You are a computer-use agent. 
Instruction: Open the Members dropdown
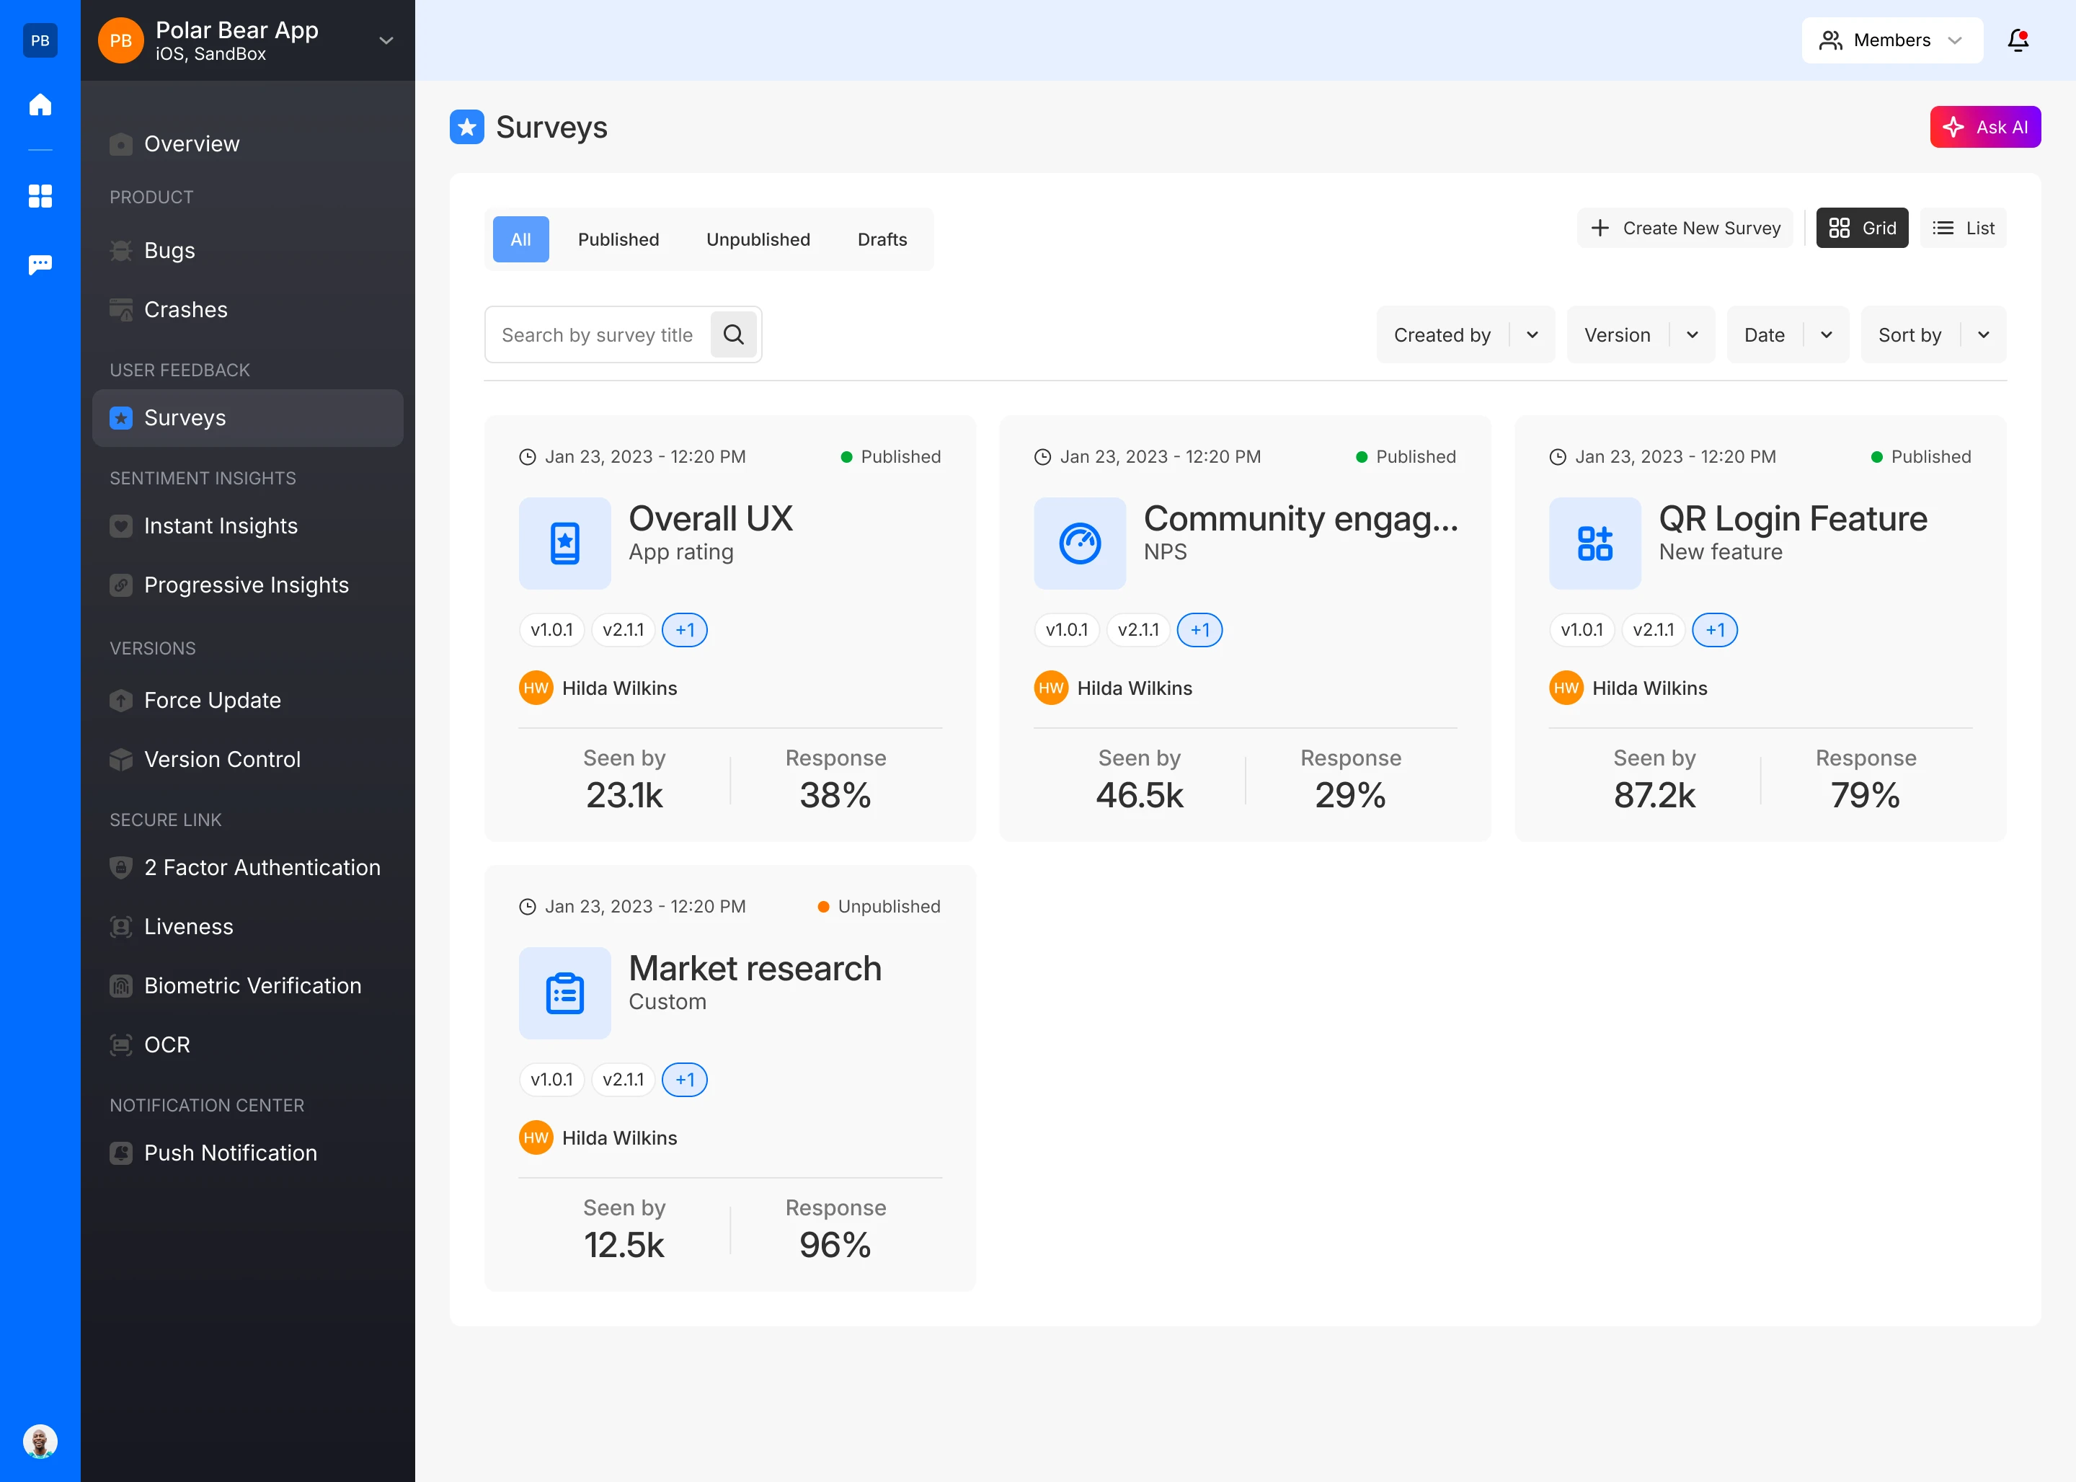[x=1891, y=40]
